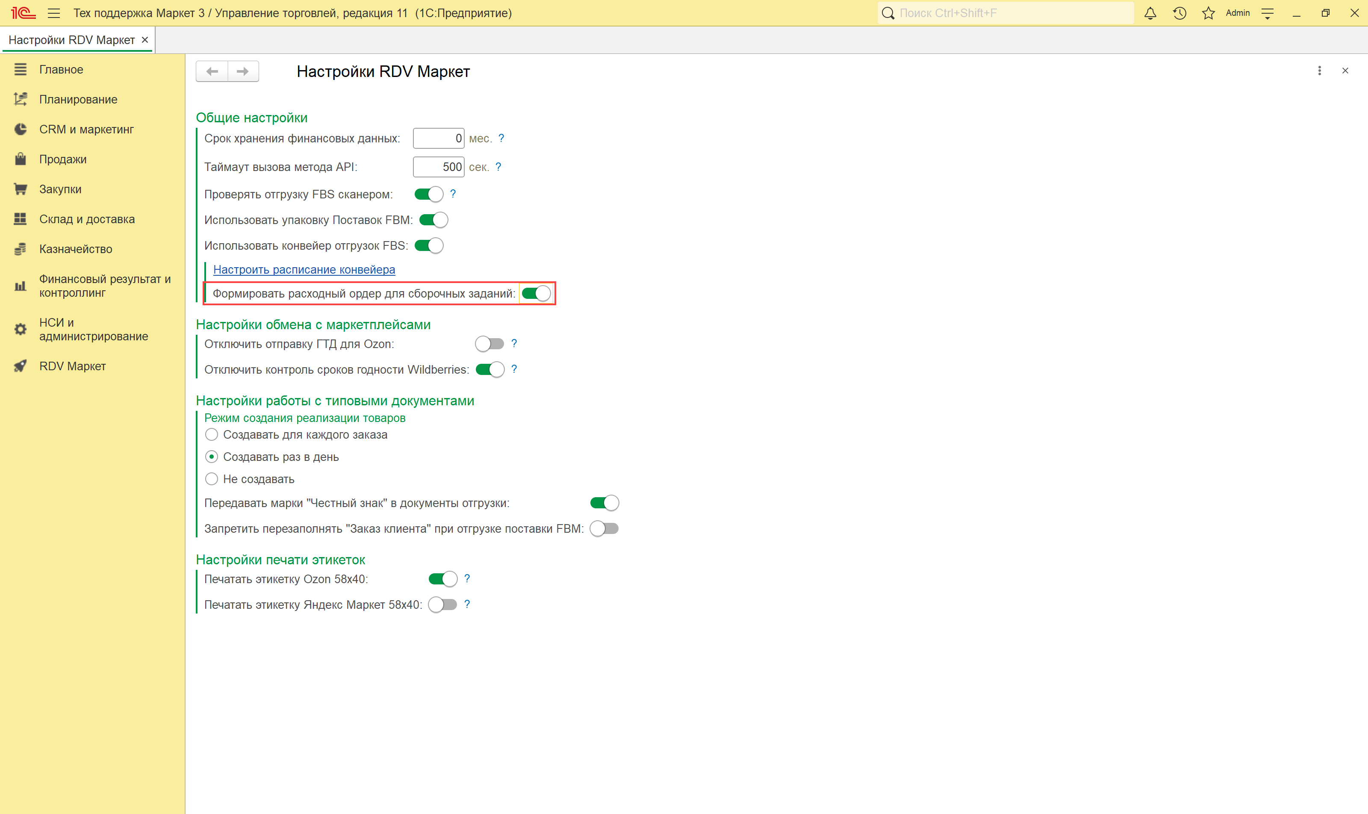Click the Казначейство coins icon

tap(20, 249)
